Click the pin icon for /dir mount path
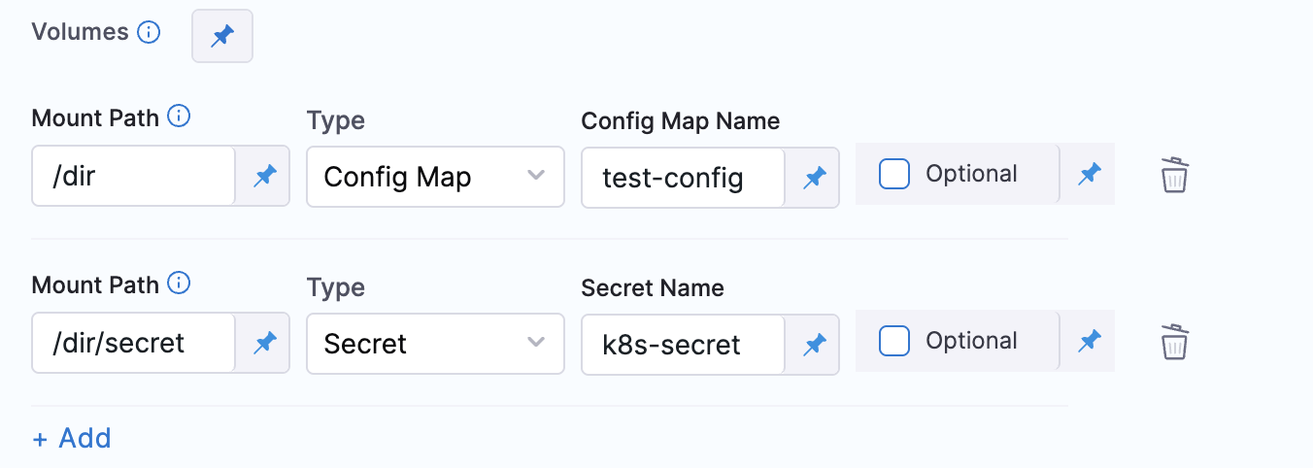The width and height of the screenshot is (1313, 468). 264,177
